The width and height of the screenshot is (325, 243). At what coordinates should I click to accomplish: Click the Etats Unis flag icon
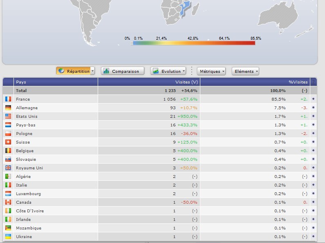click(8, 116)
